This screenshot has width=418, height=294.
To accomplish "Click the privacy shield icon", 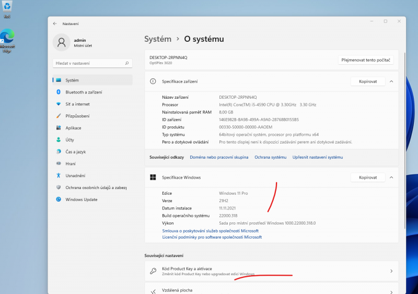I will point(59,187).
